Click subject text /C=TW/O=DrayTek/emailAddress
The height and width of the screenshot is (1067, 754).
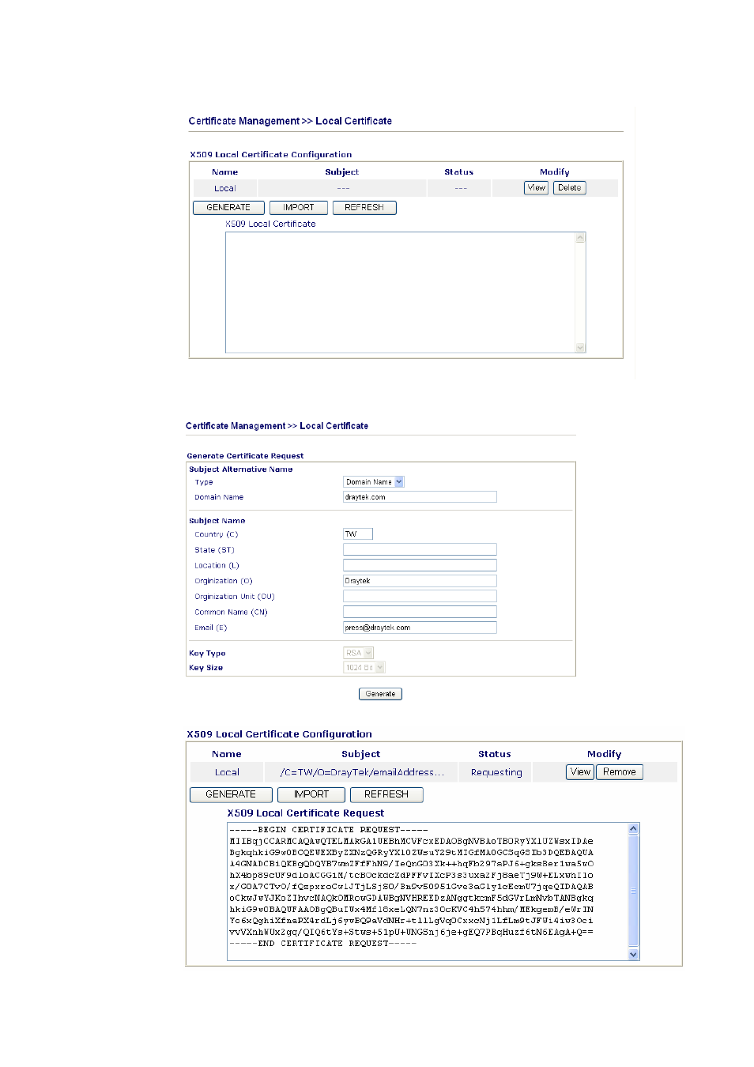pyautogui.click(x=362, y=773)
